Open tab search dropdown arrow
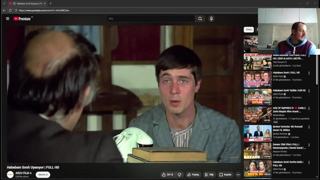 tap(4, 3)
